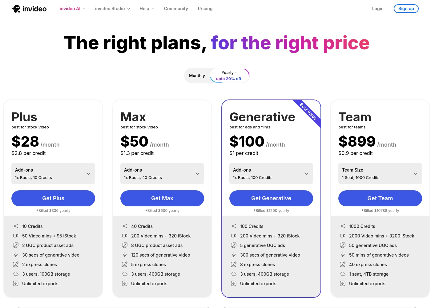The width and height of the screenshot is (431, 308).
Task: Open the Help menu
Action: coord(147,9)
